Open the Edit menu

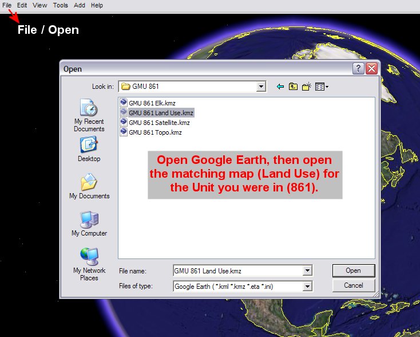coord(22,5)
